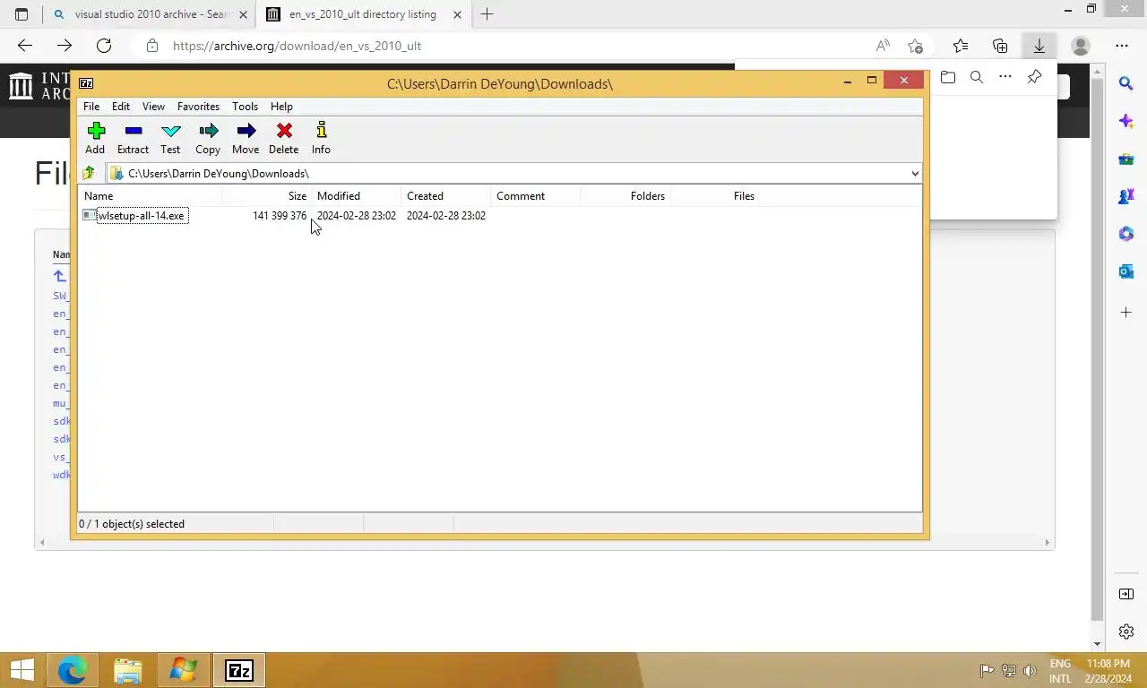1147x688 pixels.
Task: Open the View menu
Action: pyautogui.click(x=153, y=106)
